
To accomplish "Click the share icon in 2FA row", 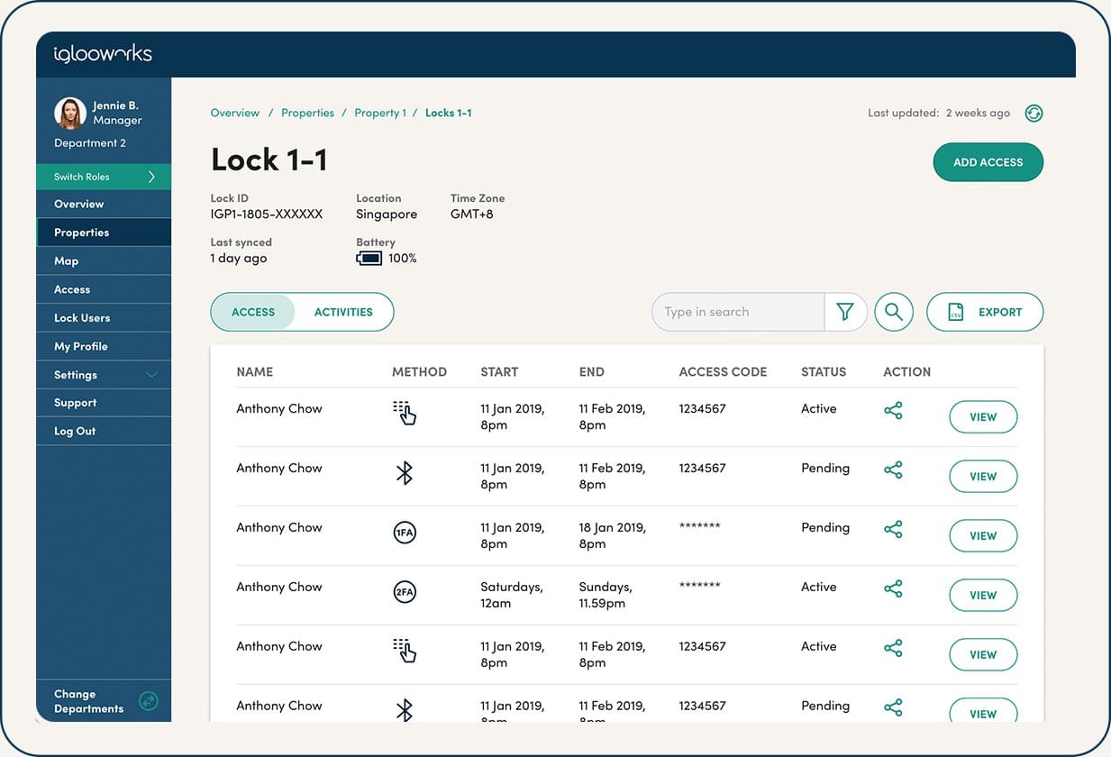I will click(893, 589).
